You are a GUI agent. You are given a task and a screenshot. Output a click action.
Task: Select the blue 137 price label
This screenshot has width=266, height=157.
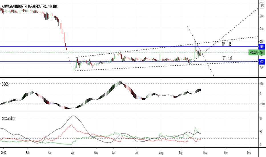pyautogui.click(x=262, y=62)
